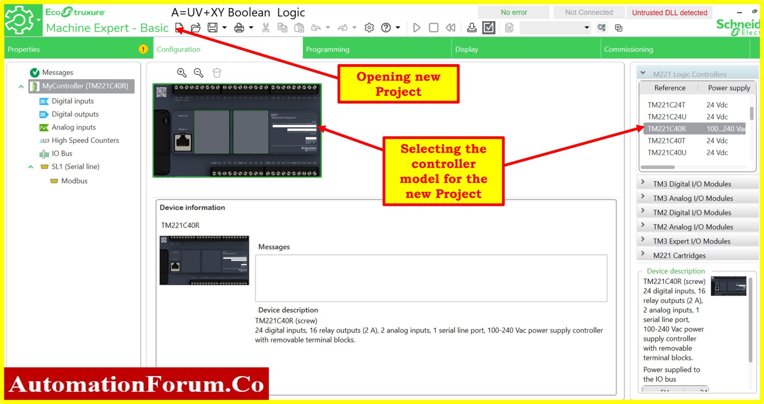764x404 pixels.
Task: Stop the controller using the square icon
Action: 433,28
